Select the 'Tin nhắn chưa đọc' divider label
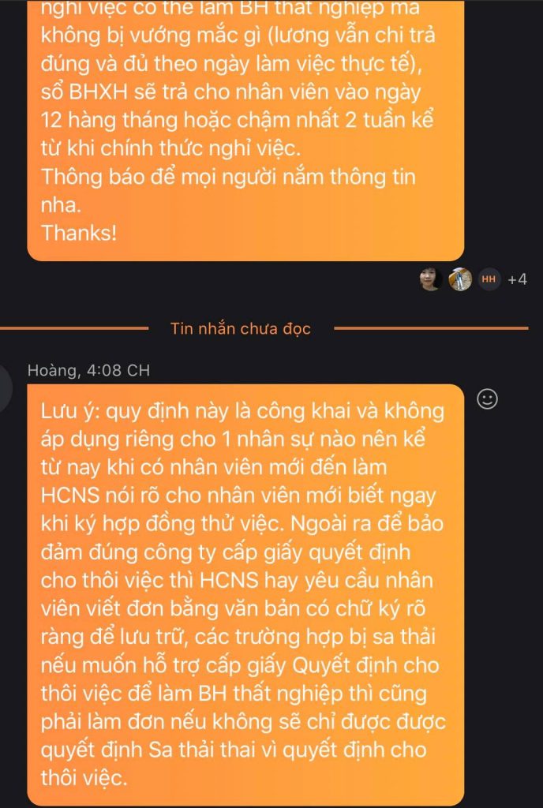This screenshot has width=543, height=808. [241, 328]
